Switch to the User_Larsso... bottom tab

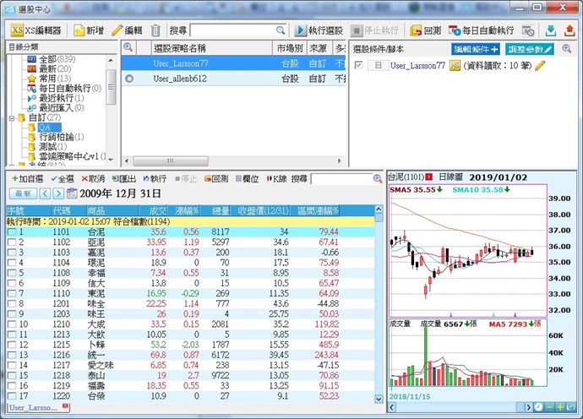coord(34,407)
